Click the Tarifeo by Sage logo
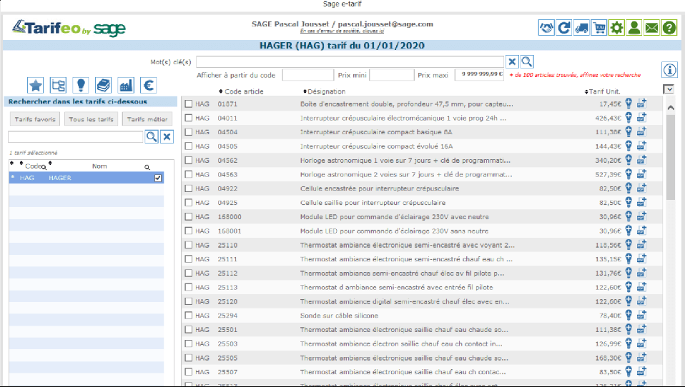This screenshot has height=387, width=685. [69, 29]
